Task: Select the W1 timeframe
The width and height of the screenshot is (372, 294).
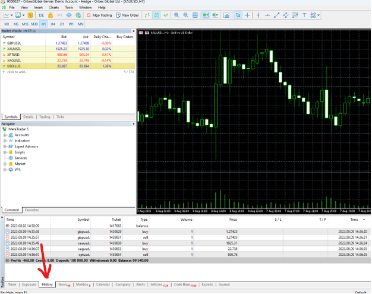Action: tap(71, 24)
